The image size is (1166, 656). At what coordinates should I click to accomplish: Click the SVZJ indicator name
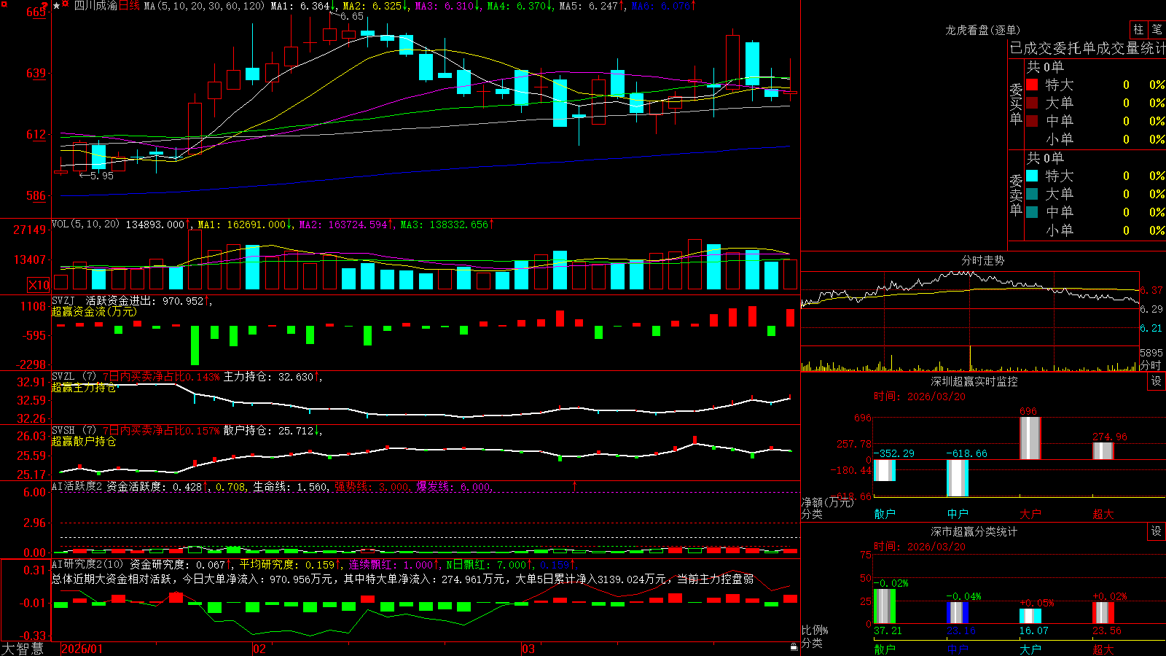63,301
